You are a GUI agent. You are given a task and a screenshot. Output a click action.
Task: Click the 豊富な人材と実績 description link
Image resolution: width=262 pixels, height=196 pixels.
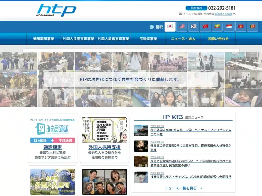(53, 153)
